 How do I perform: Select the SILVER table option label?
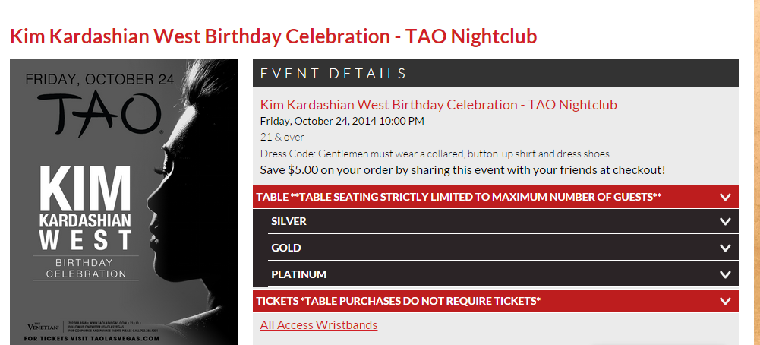coord(289,222)
